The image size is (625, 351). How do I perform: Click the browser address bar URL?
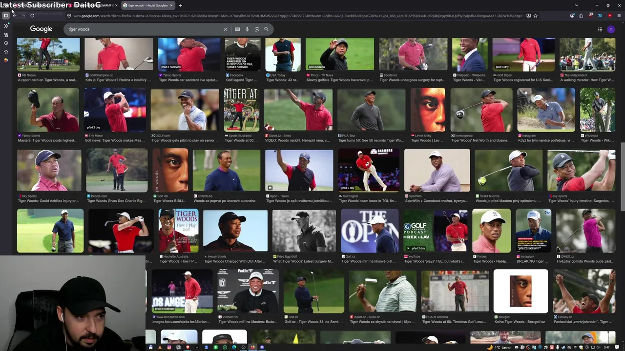coord(298,16)
